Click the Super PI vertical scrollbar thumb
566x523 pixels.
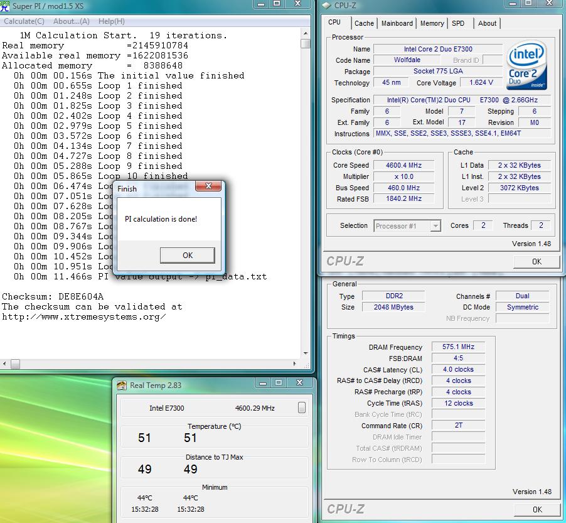pyautogui.click(x=306, y=43)
